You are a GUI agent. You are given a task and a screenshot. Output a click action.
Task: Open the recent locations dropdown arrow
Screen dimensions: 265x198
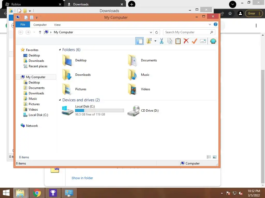point(34,32)
